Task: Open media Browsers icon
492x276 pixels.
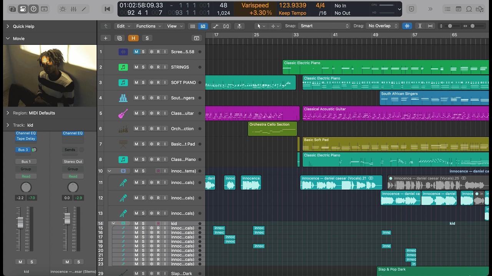Action: 479,9
